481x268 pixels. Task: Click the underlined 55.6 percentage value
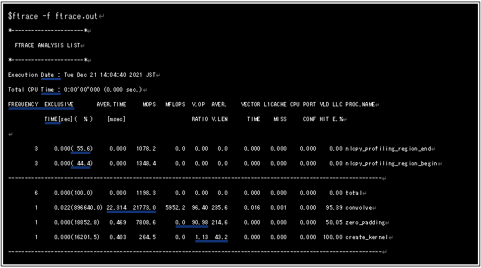82,149
